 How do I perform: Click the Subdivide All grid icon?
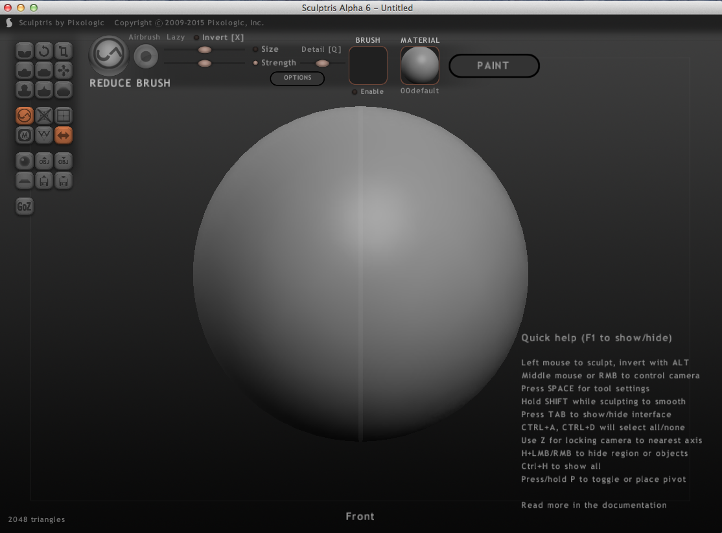pos(64,115)
